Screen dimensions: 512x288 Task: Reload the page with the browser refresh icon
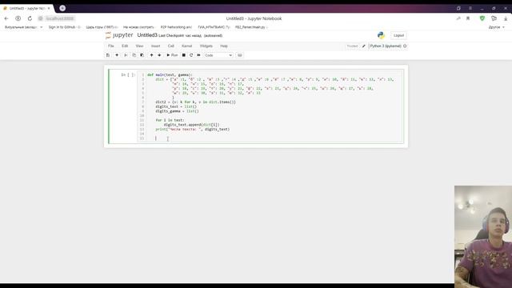(x=30, y=18)
